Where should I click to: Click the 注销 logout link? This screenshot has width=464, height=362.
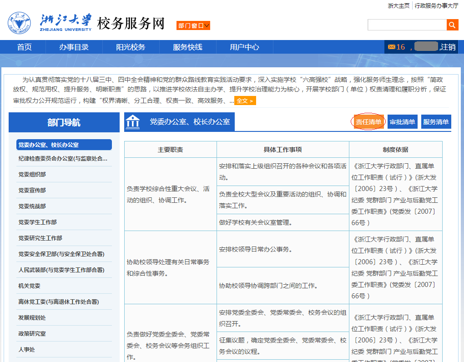point(448,47)
